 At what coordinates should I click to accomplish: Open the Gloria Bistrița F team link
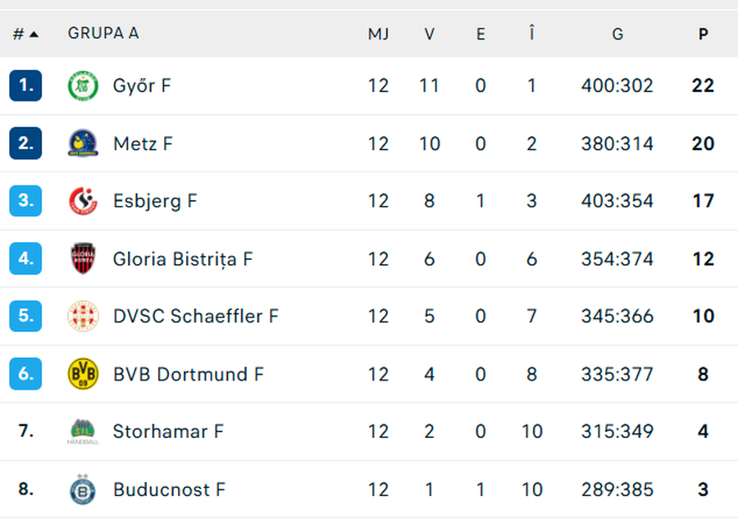[x=183, y=259]
